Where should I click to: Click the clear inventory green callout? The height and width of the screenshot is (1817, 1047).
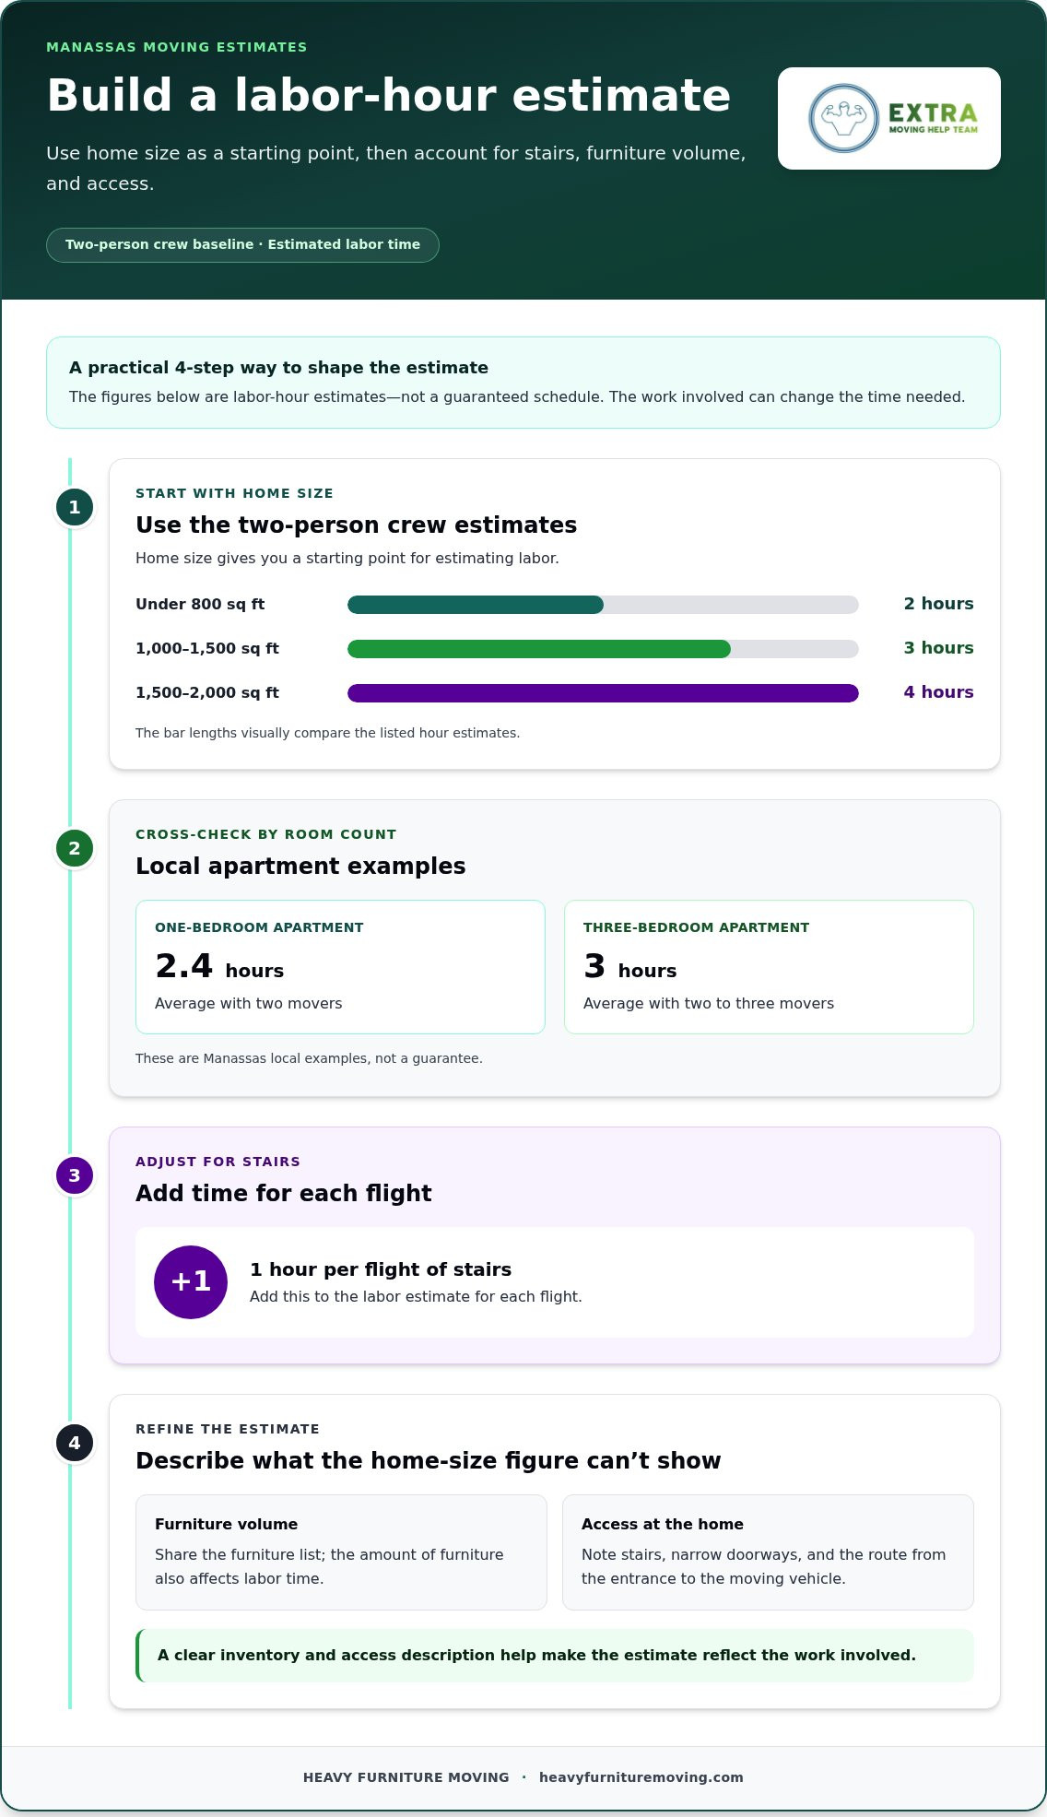tap(555, 1656)
